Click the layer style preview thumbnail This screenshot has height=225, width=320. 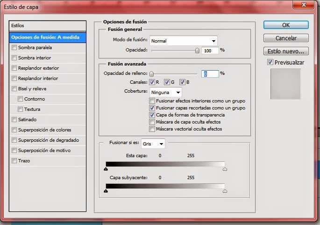point(285,84)
